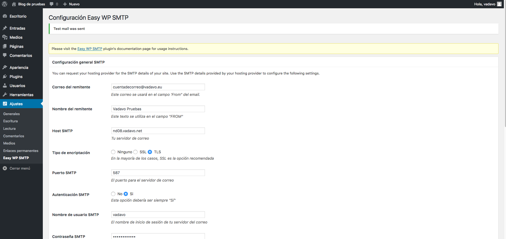The height and width of the screenshot is (239, 506).
Task: Click the plus icon next to Nuevo
Action: (x=65, y=4)
